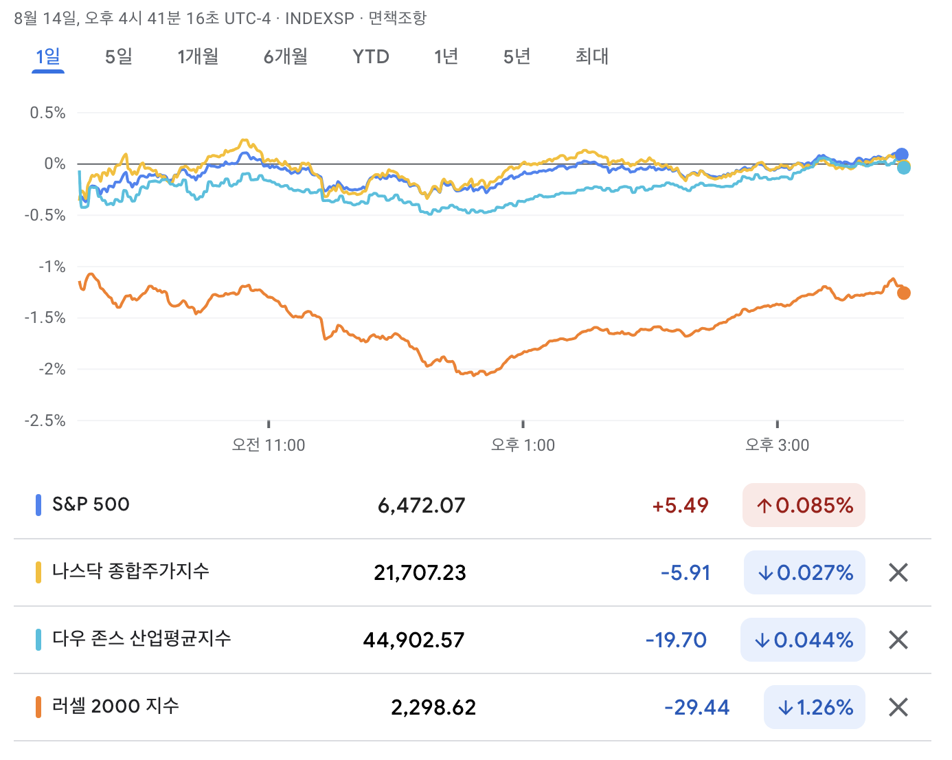Screen dimensions: 952x760
Task: Switch to the 최대 range tab
Action: pyautogui.click(x=592, y=56)
